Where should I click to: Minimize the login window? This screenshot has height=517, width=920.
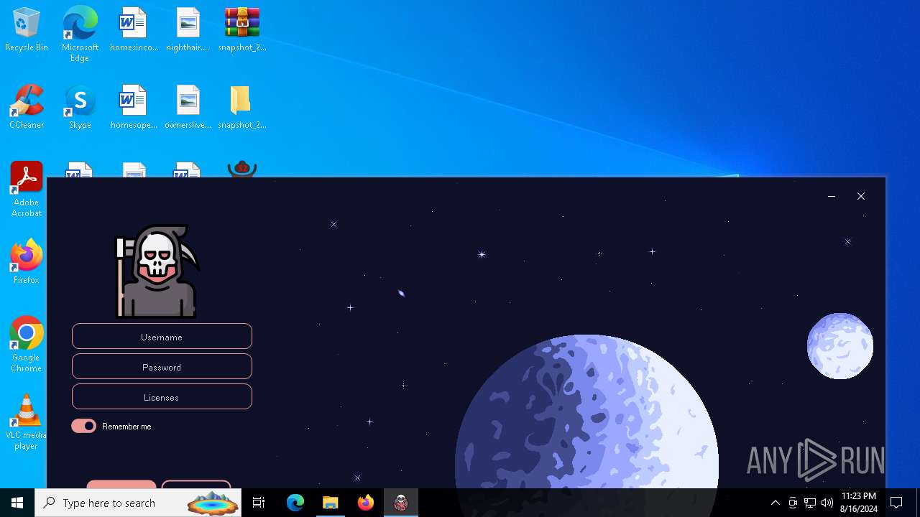(x=832, y=196)
